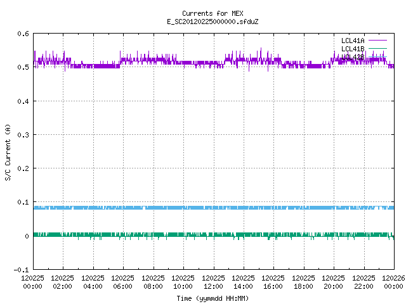Click the 120225 20:00 x-axis tick label
Screen dimensions: 406x304
point(333,282)
